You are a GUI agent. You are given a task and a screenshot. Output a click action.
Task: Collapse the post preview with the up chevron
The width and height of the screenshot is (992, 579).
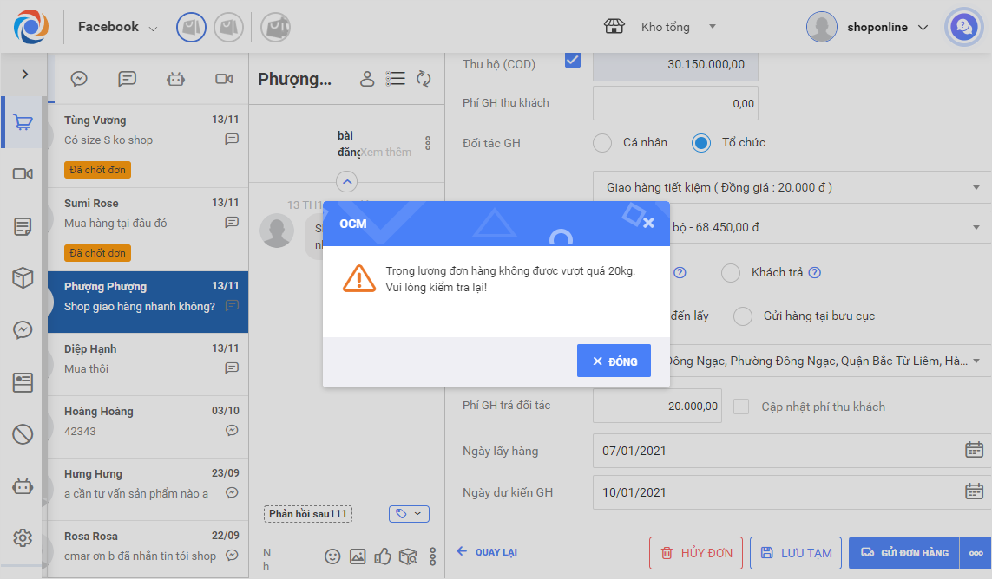(x=346, y=181)
